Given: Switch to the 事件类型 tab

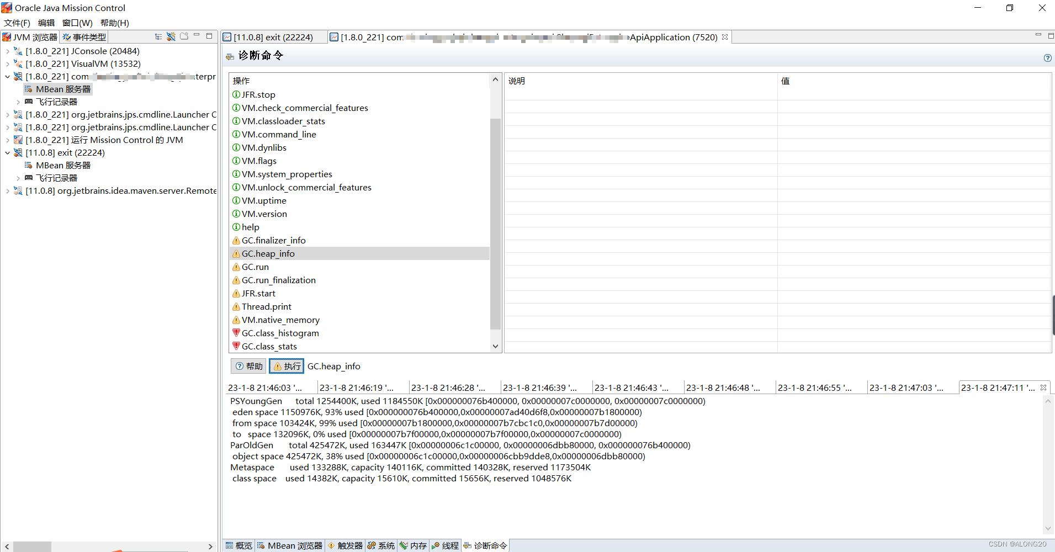Looking at the screenshot, I should (84, 37).
